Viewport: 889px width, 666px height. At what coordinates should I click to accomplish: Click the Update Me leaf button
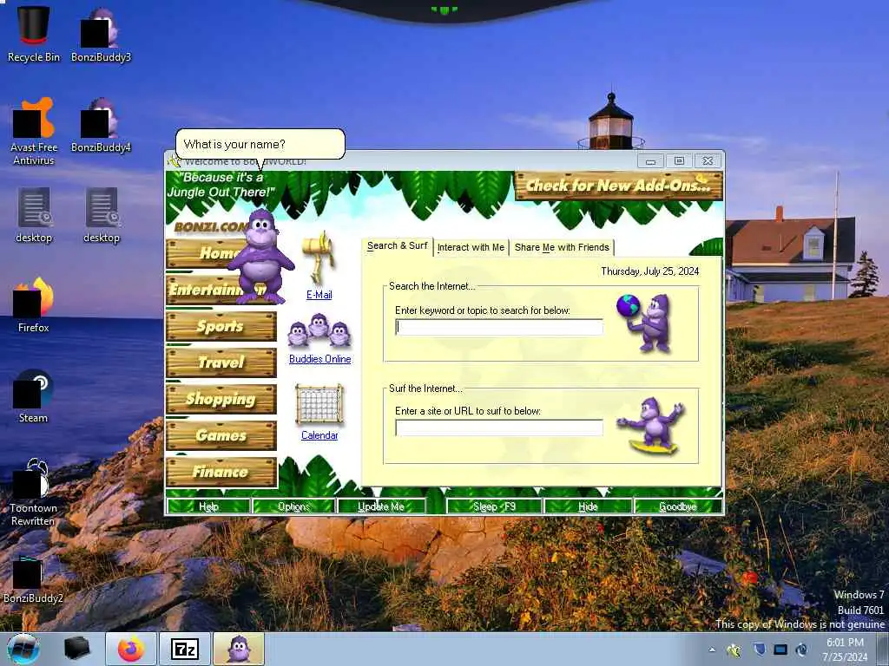point(381,506)
